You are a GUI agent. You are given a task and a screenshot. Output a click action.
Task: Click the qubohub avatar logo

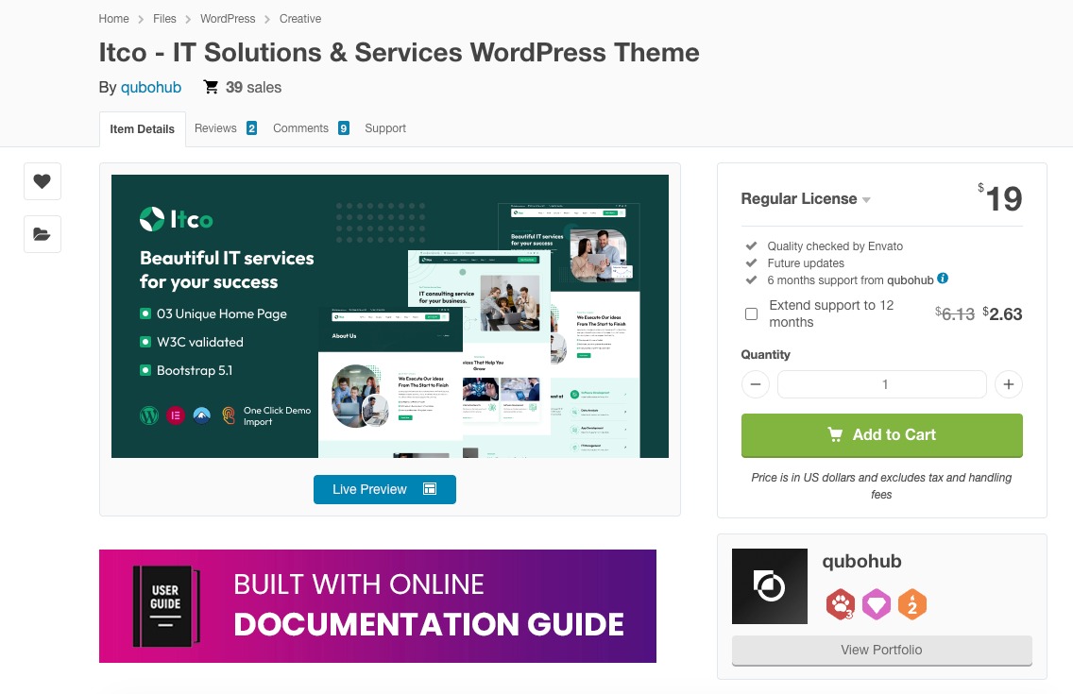point(769,586)
